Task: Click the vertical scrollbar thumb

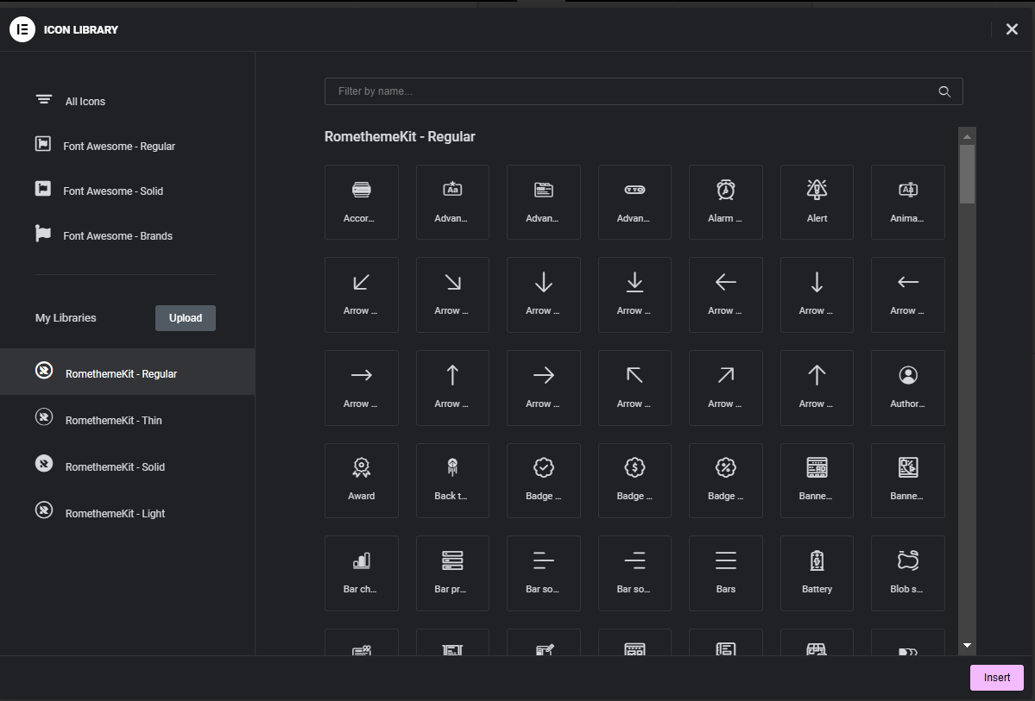Action: pyautogui.click(x=967, y=174)
